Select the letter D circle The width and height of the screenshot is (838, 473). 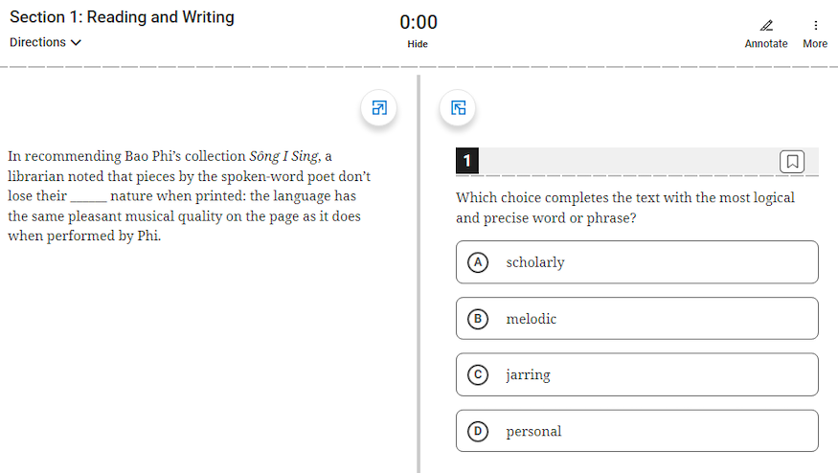coord(477,431)
